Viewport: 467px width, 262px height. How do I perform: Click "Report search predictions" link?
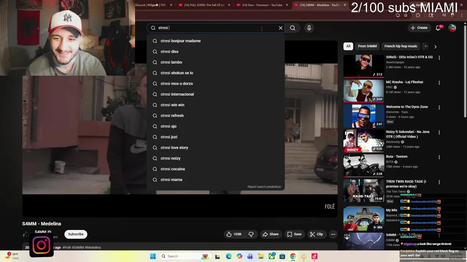tap(264, 187)
